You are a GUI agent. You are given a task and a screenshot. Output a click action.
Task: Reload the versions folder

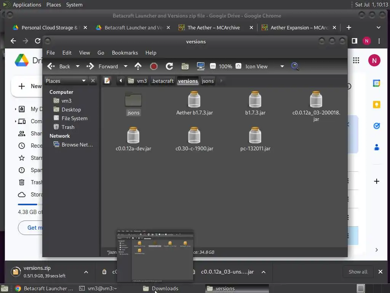[x=169, y=66]
